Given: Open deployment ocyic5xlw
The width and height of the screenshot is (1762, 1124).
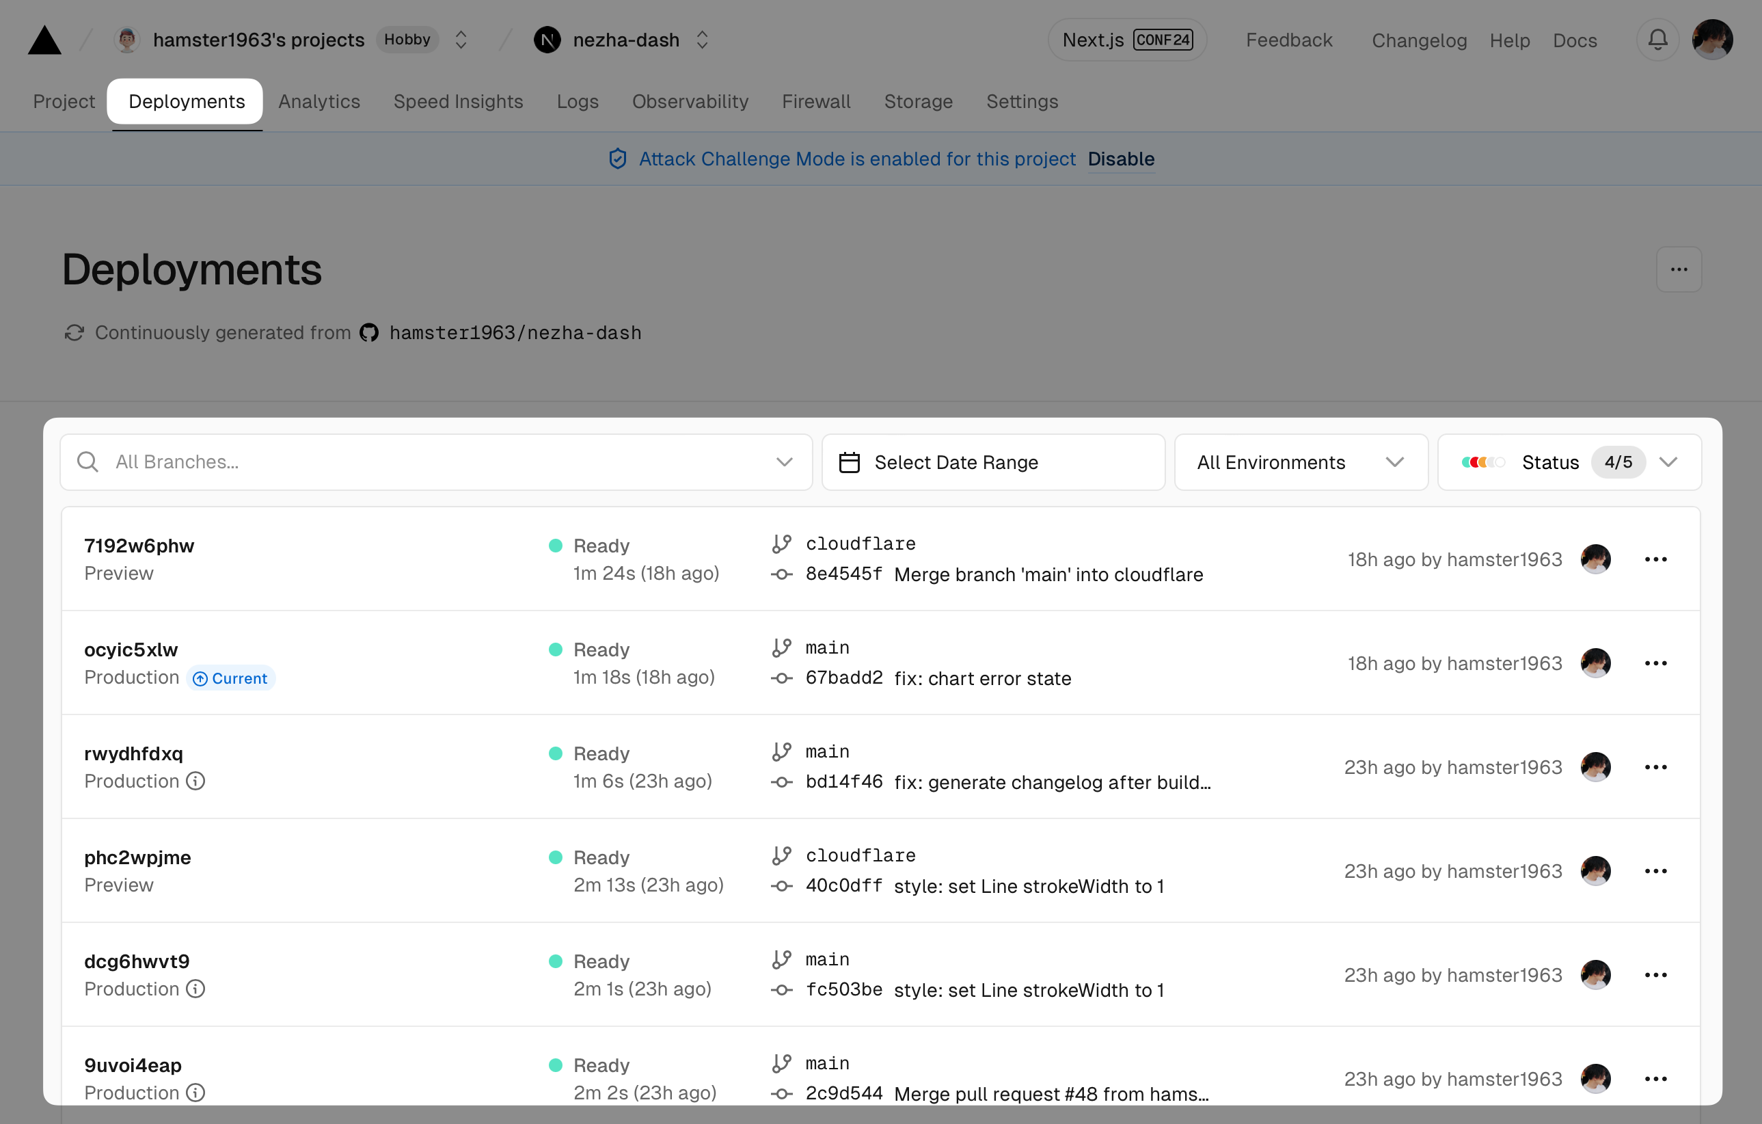Looking at the screenshot, I should (x=131, y=650).
